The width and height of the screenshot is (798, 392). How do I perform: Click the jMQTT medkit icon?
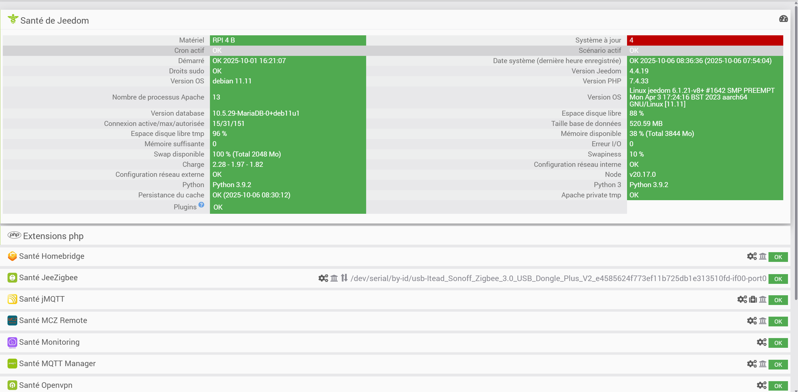(753, 299)
